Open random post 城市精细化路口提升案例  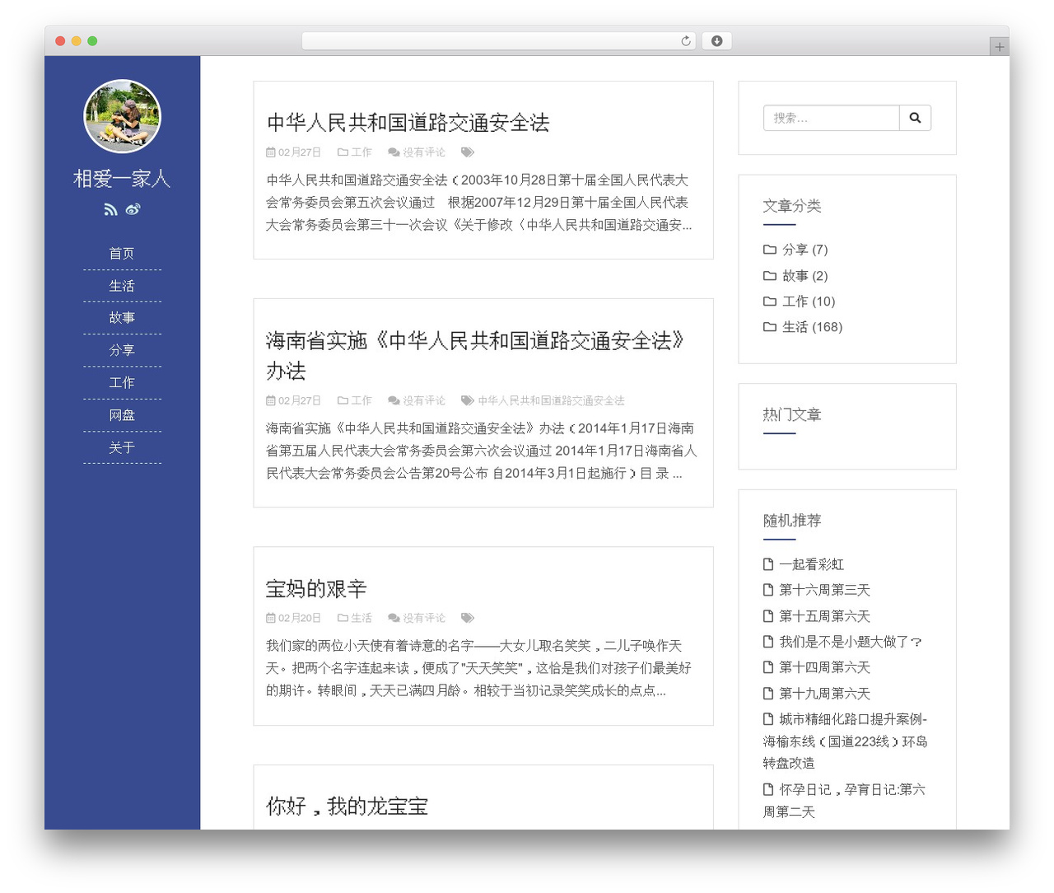click(846, 741)
